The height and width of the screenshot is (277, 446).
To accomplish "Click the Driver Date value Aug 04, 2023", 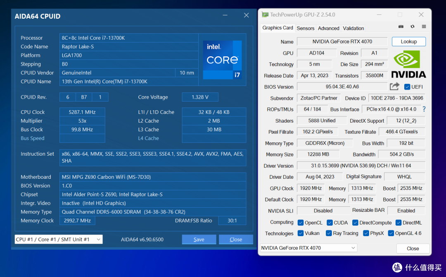I will click(320, 177).
